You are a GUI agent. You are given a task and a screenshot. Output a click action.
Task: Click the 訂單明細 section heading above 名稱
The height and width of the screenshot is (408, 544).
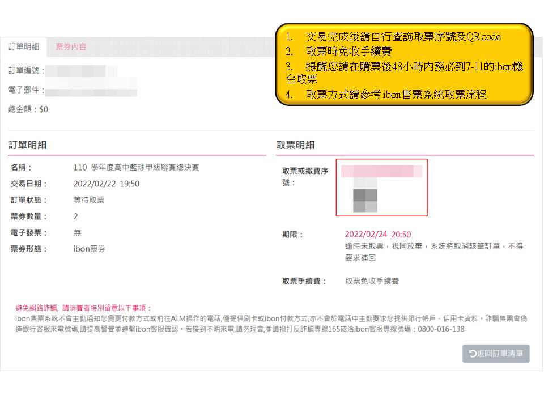[x=27, y=145]
